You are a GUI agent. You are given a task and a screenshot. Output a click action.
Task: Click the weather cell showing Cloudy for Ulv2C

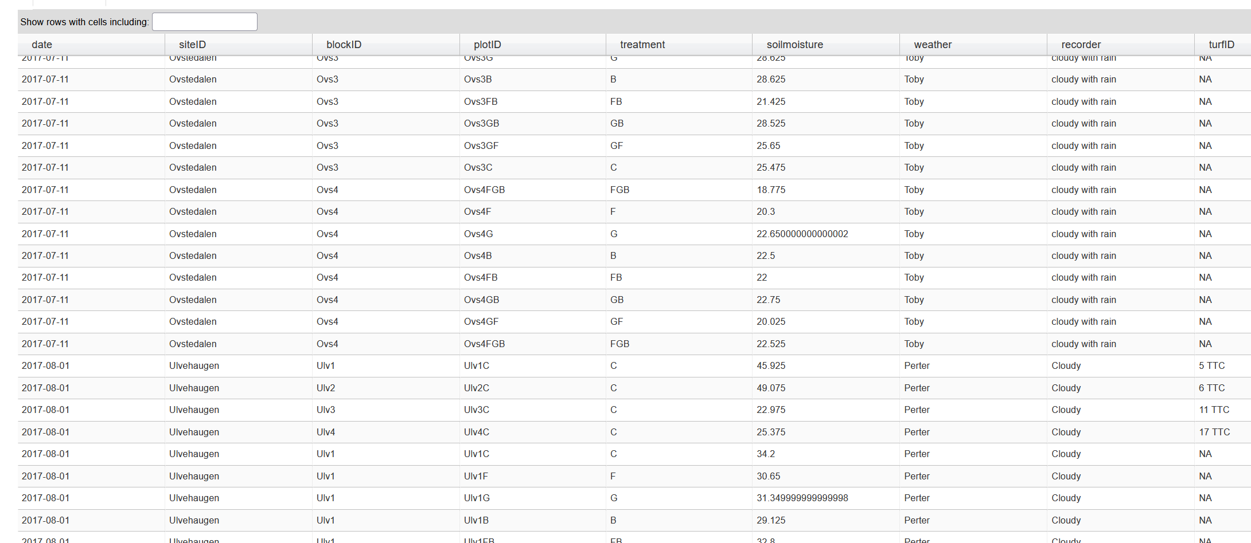(1066, 388)
